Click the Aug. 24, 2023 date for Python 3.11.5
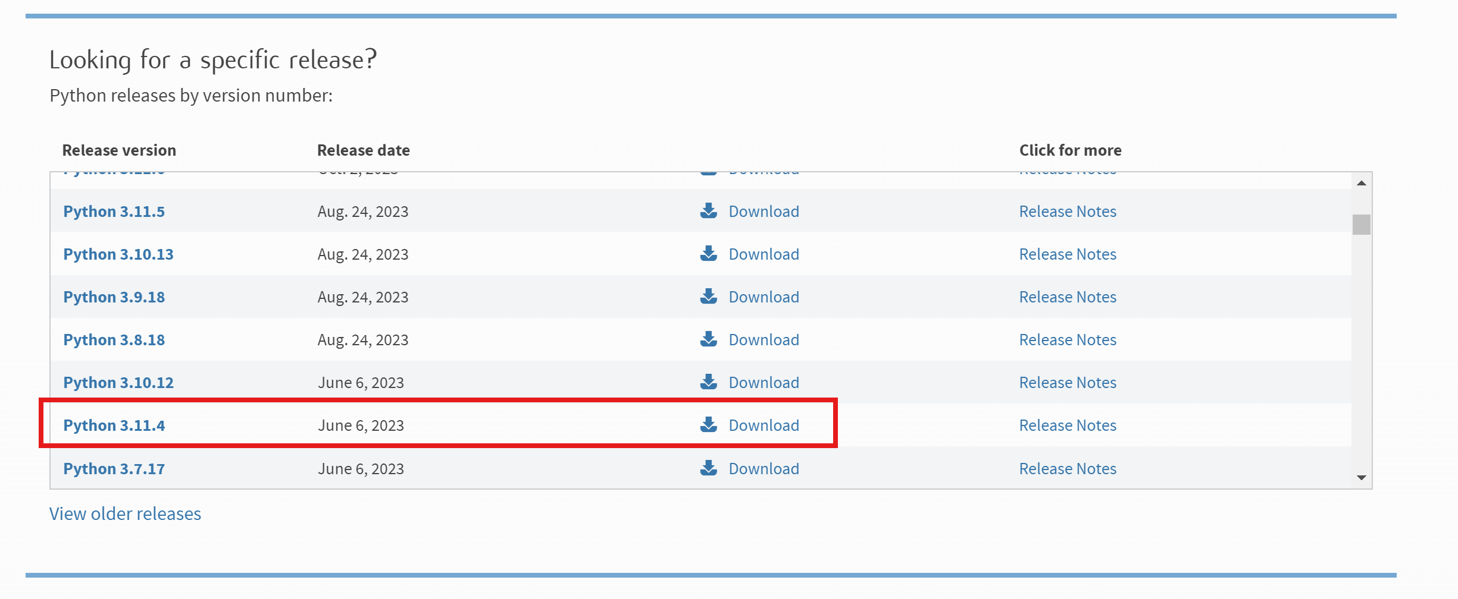The height and width of the screenshot is (599, 1458). click(x=363, y=212)
